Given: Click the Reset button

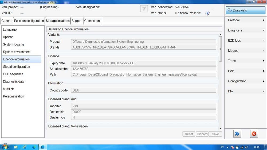Looking at the screenshot, I should [x=189, y=134].
